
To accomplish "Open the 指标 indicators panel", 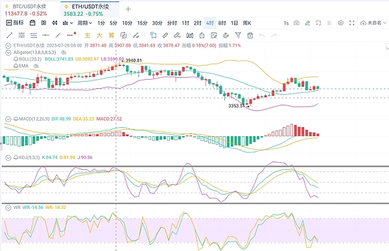I will [x=15, y=23].
